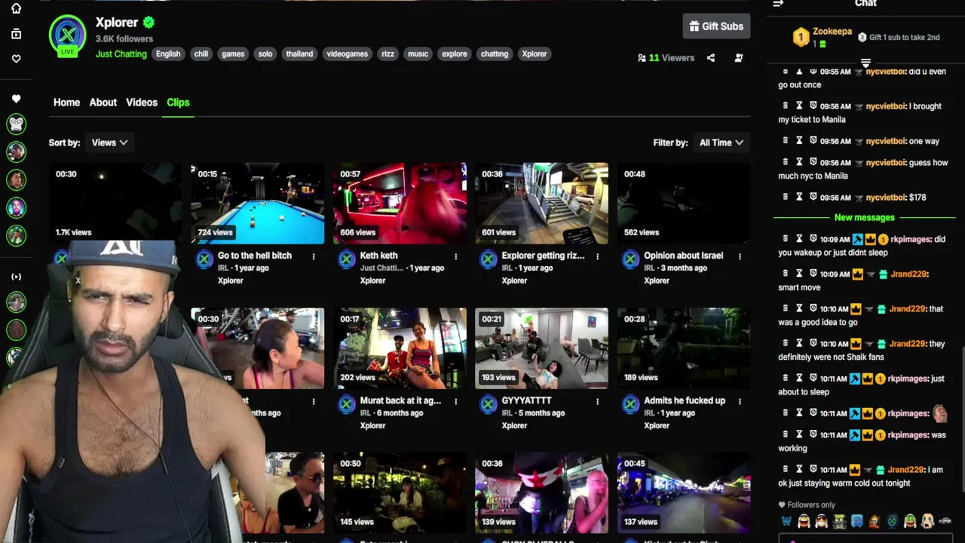This screenshot has width=965, height=543.
Task: Open options menu for 'Explorer getting riz' clip
Action: pos(597,256)
